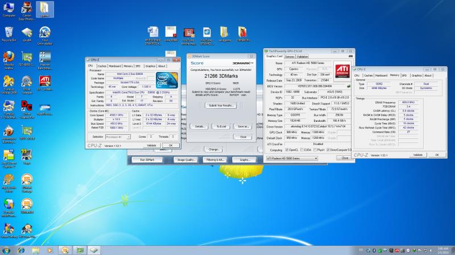Open the Ashampoo Burning desktop shortcut
455x255 pixels.
(x=9, y=134)
